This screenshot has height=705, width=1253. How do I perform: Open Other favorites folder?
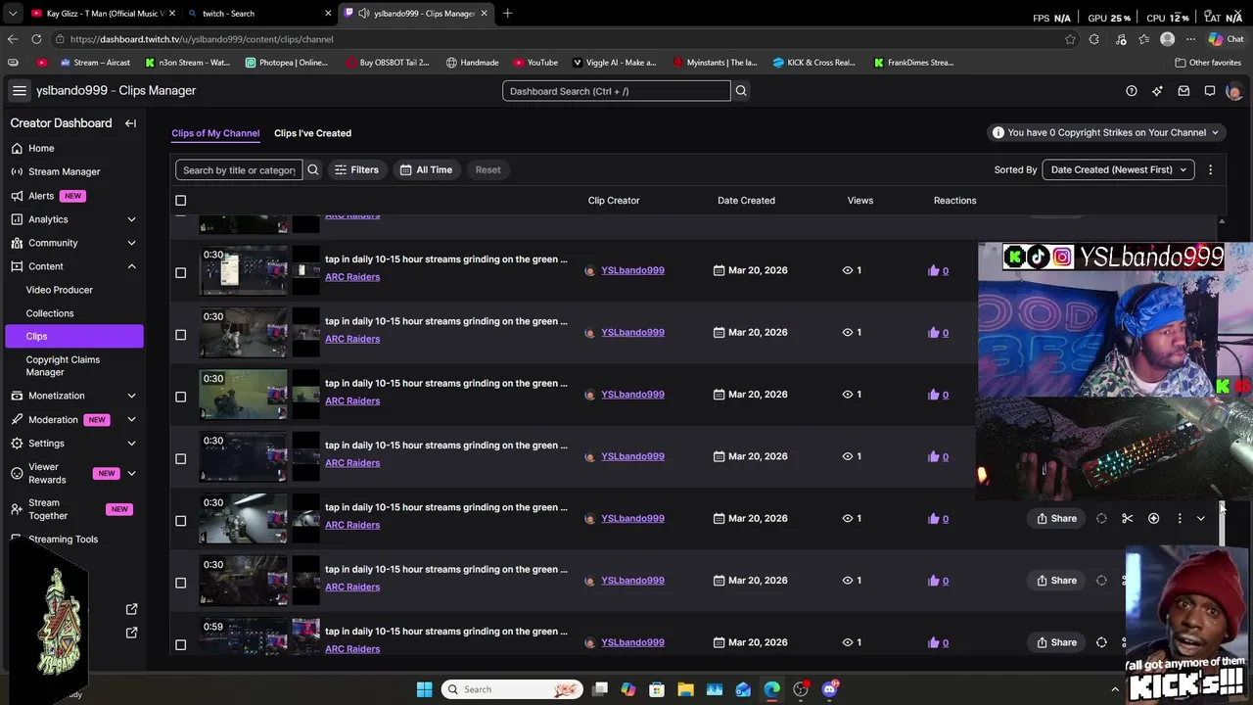(x=1208, y=62)
